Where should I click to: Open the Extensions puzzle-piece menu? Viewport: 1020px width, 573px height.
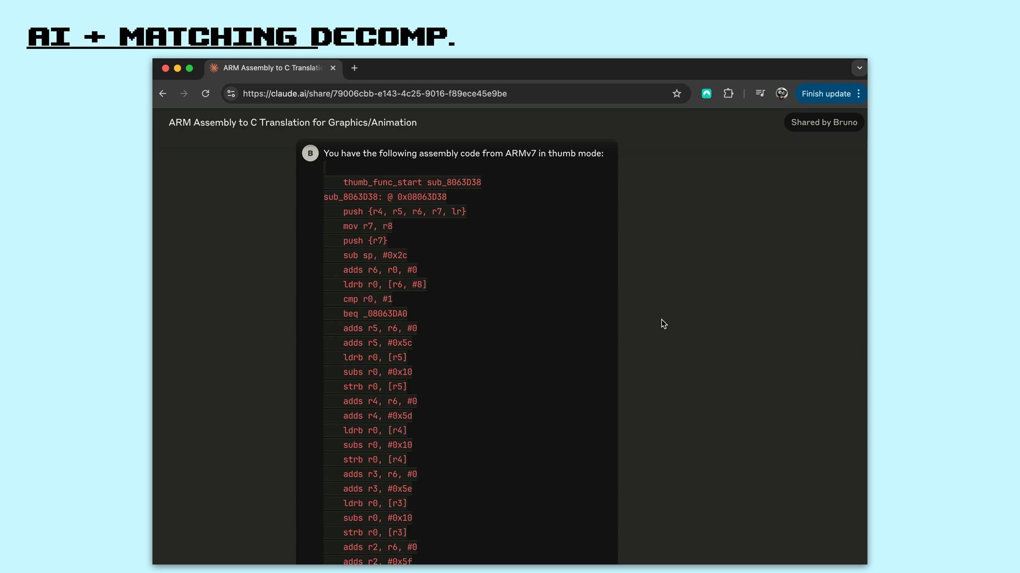(x=728, y=94)
